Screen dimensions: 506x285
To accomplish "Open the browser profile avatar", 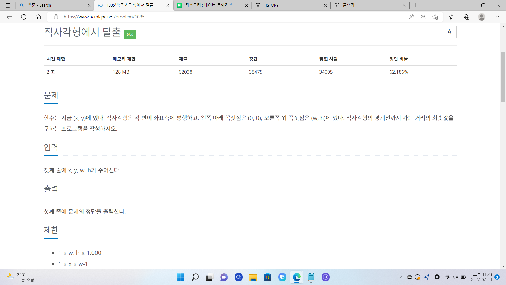I will (481, 17).
